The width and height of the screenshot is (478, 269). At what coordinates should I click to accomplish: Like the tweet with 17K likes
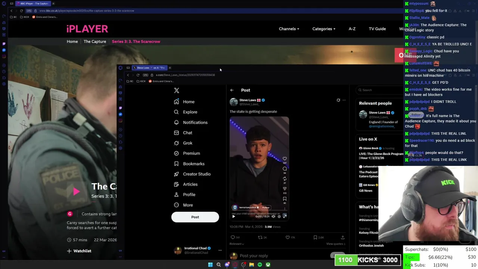click(x=290, y=237)
